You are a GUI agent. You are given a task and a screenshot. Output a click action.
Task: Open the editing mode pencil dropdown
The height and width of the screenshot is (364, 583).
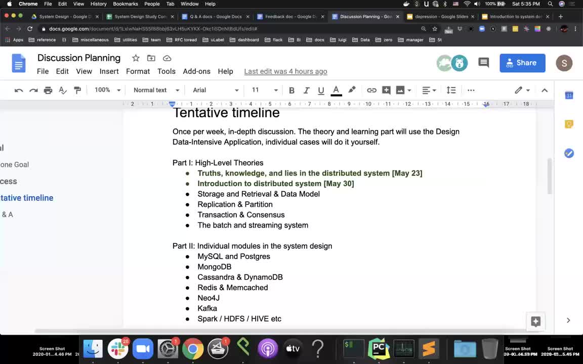(522, 90)
